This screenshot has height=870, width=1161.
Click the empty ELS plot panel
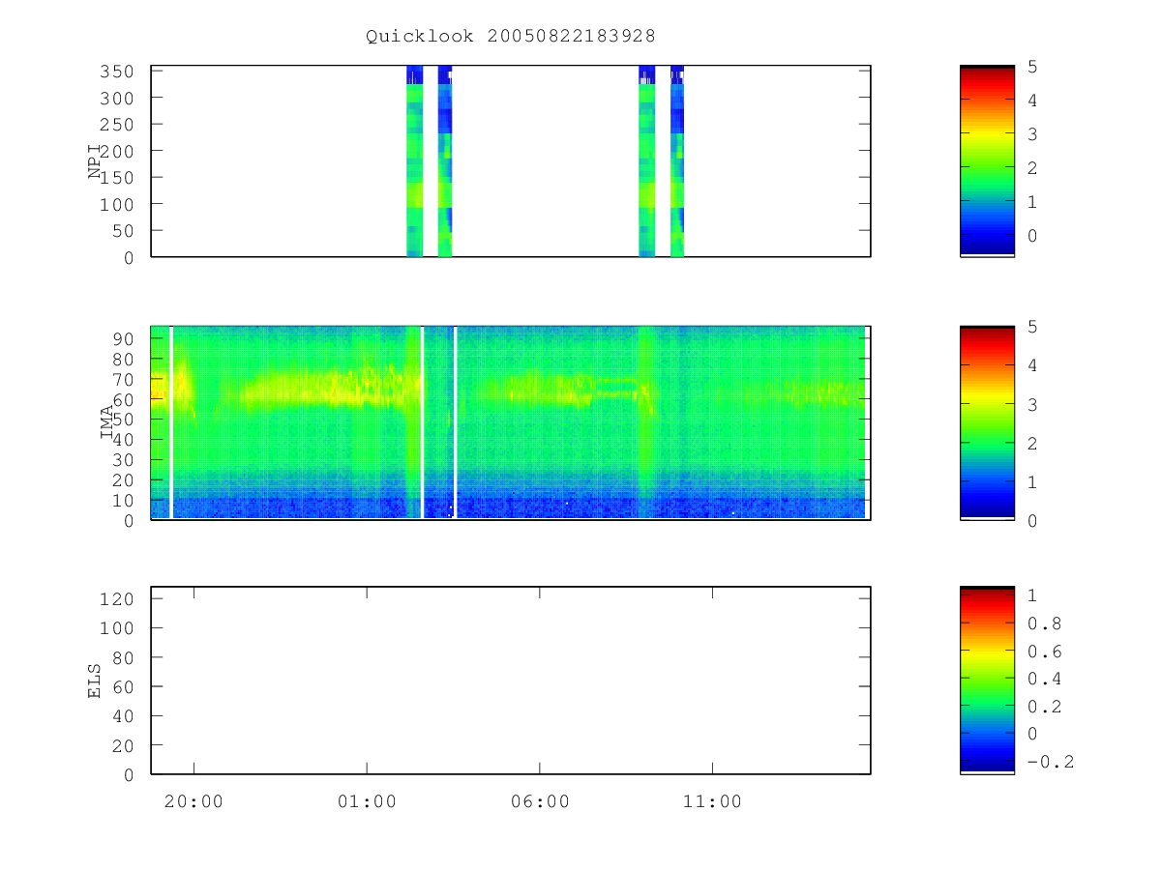[x=511, y=681]
